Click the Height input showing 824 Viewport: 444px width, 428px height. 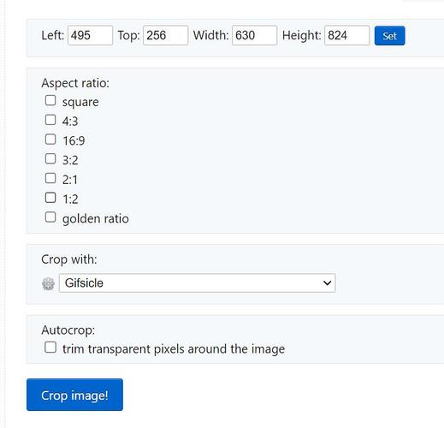point(347,35)
